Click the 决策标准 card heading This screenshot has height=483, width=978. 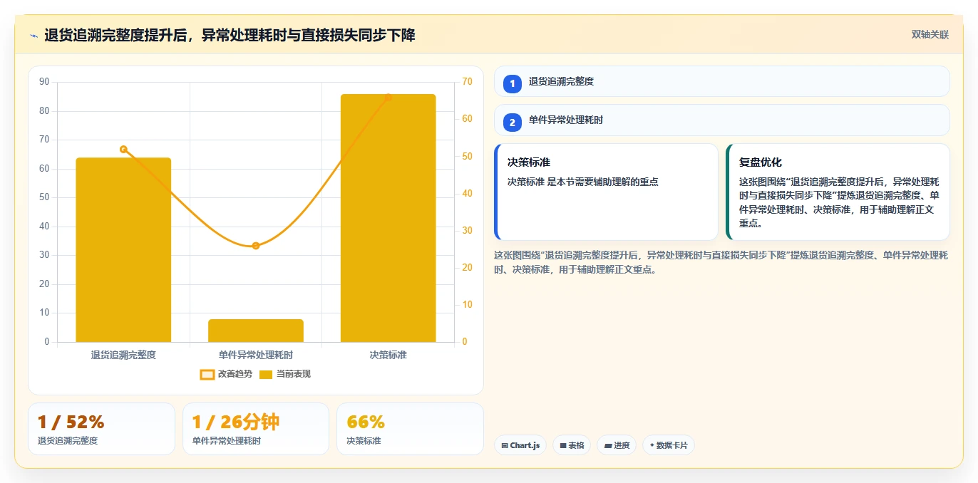click(529, 162)
